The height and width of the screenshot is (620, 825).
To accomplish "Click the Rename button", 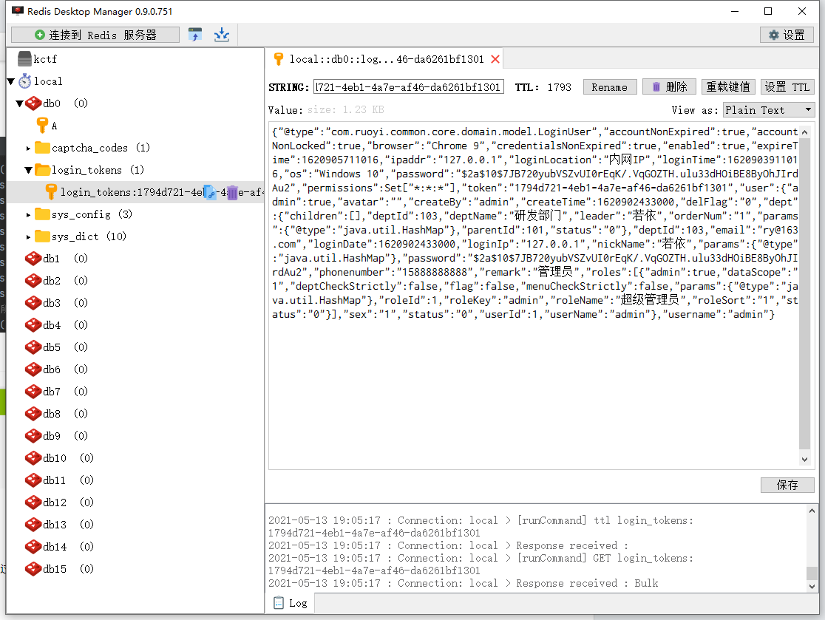I will click(610, 86).
